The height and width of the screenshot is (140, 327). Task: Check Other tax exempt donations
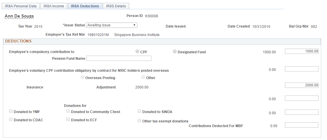(x=139, y=121)
